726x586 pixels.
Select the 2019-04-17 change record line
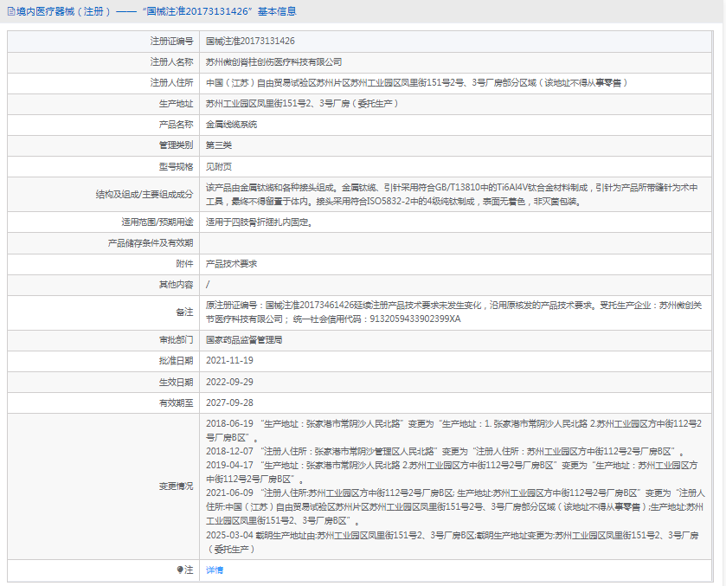(x=452, y=472)
